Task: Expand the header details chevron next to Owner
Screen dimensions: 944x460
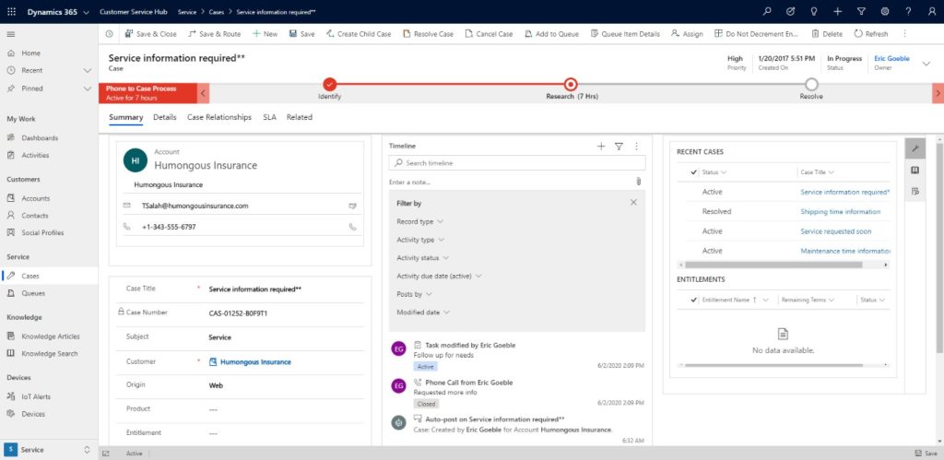Action: [x=926, y=64]
